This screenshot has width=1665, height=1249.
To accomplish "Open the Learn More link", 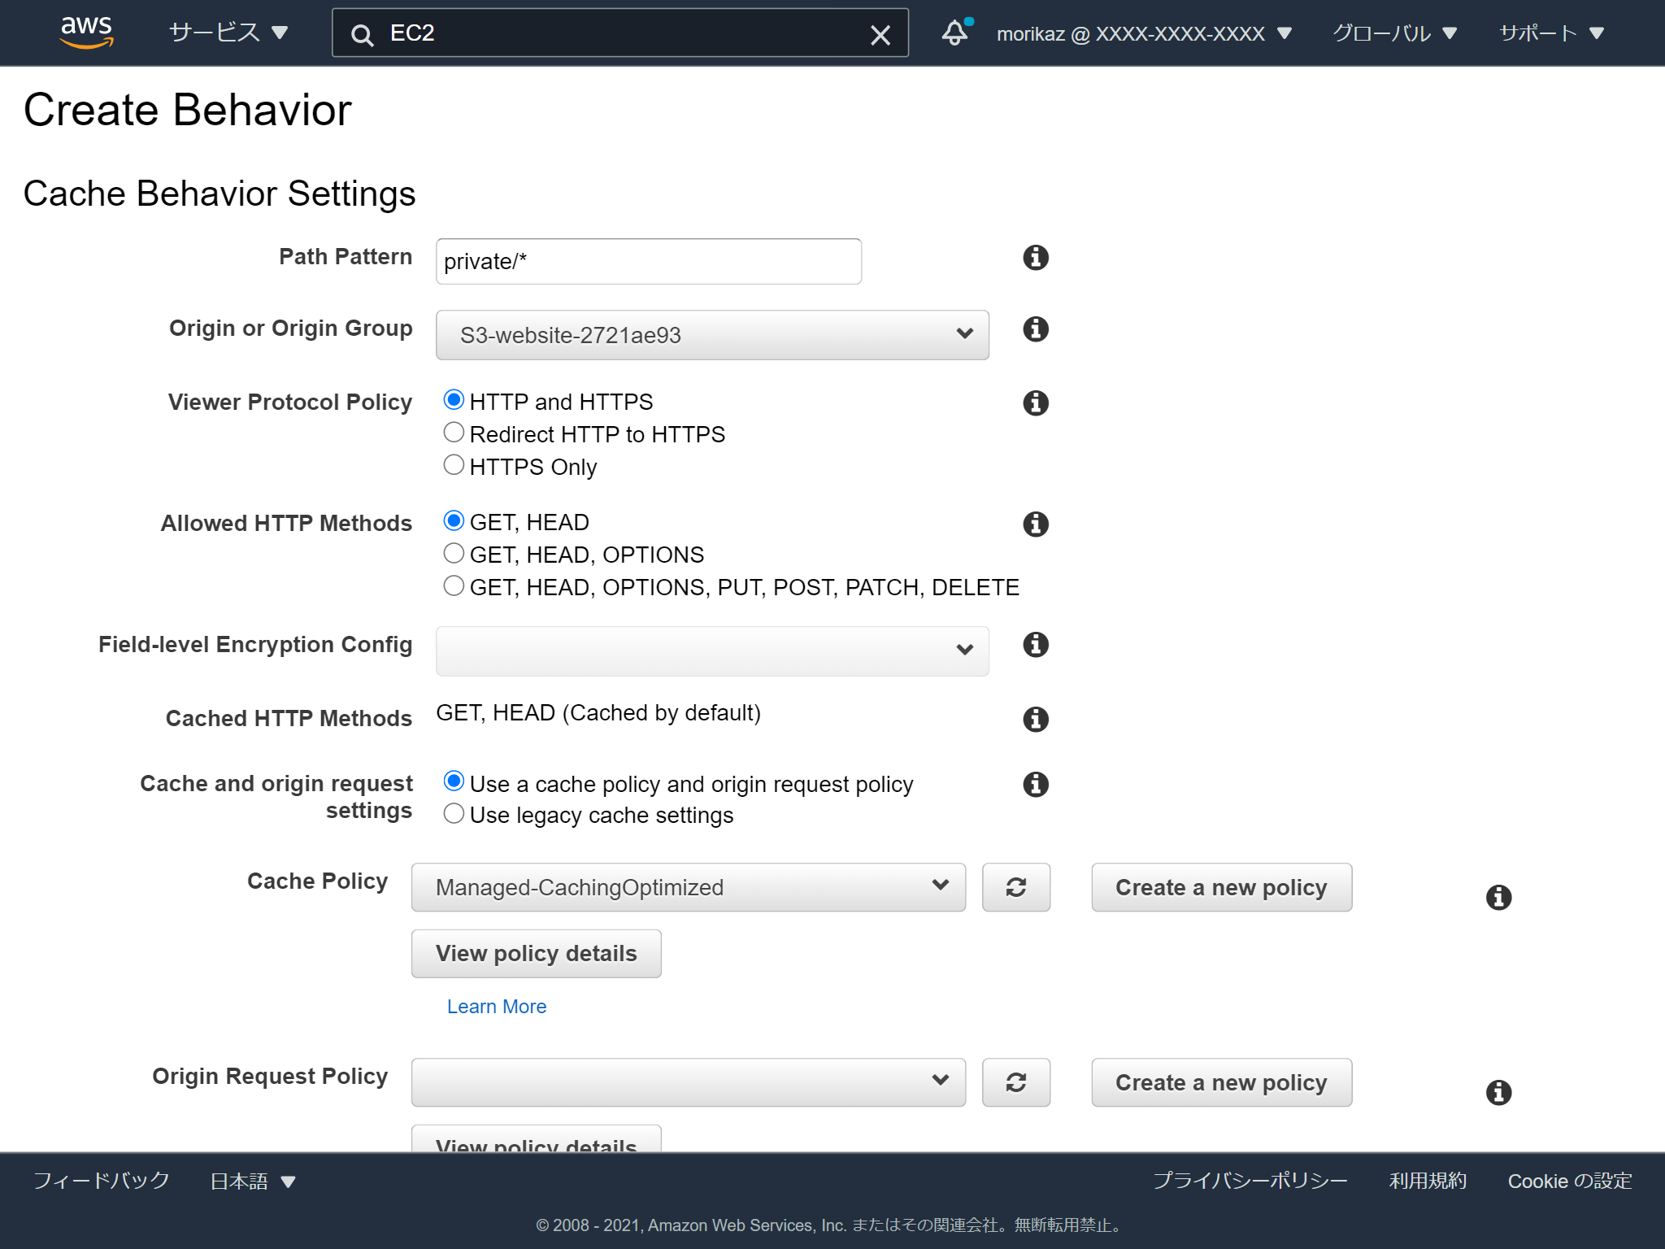I will [x=496, y=1007].
